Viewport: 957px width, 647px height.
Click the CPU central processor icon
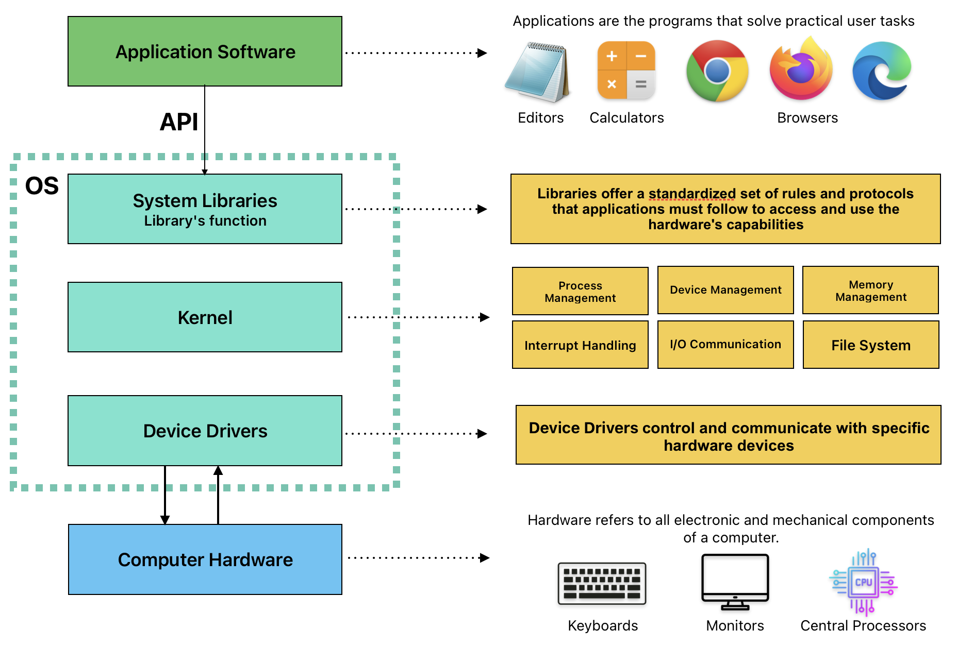pos(863,582)
